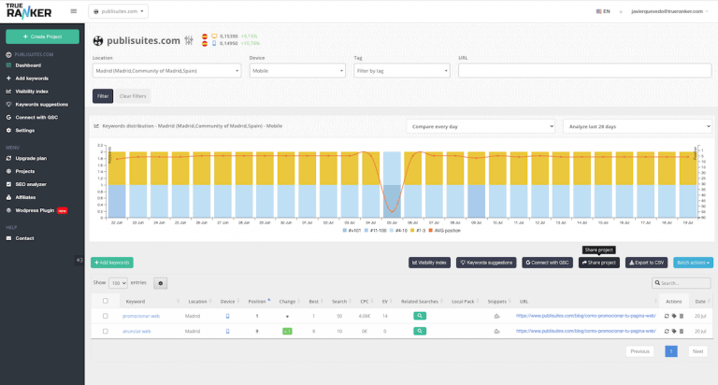Click the tag icon for promocionar web
The image size is (718, 385).
point(674,316)
